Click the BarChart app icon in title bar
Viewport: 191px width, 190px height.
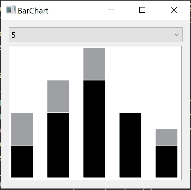click(x=11, y=10)
